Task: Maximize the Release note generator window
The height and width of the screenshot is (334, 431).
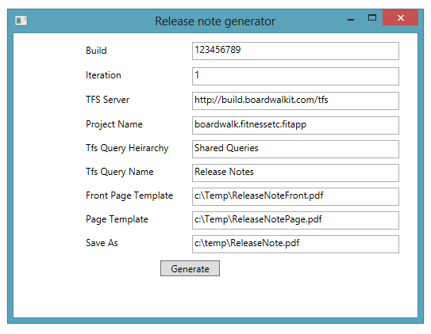Action: [372, 18]
